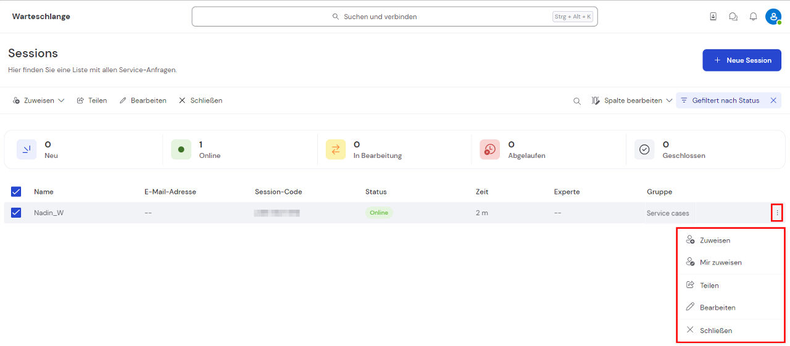Open the Gefiltert nach Status filter
Screen dimensions: 790x346
720,101
